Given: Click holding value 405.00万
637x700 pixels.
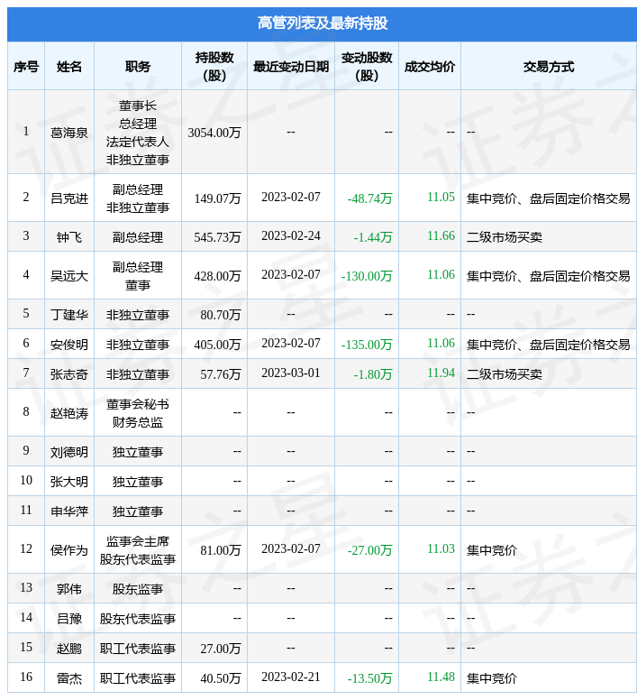Looking at the screenshot, I should (217, 345).
